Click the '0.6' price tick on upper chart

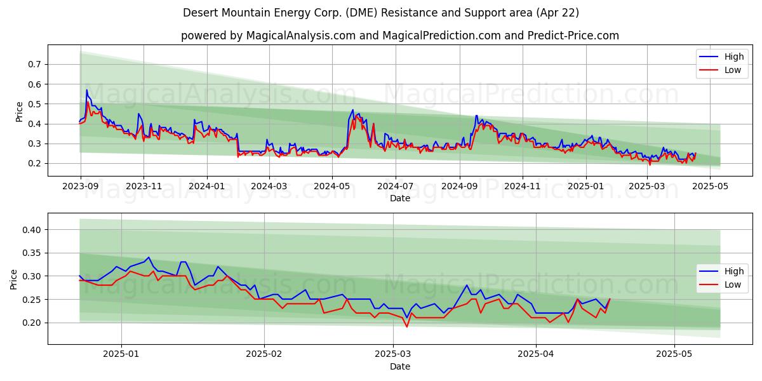[35, 84]
